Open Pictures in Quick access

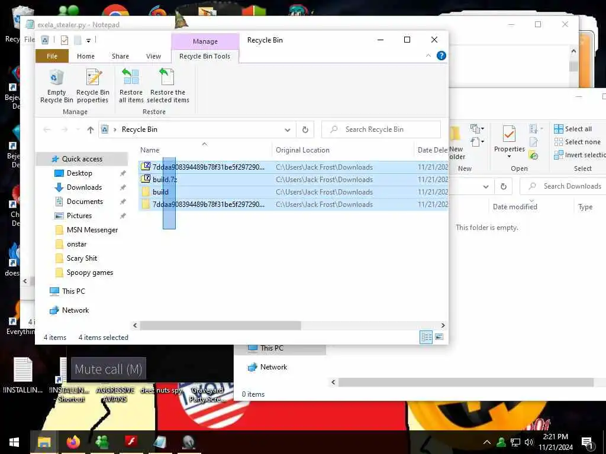coord(79,216)
